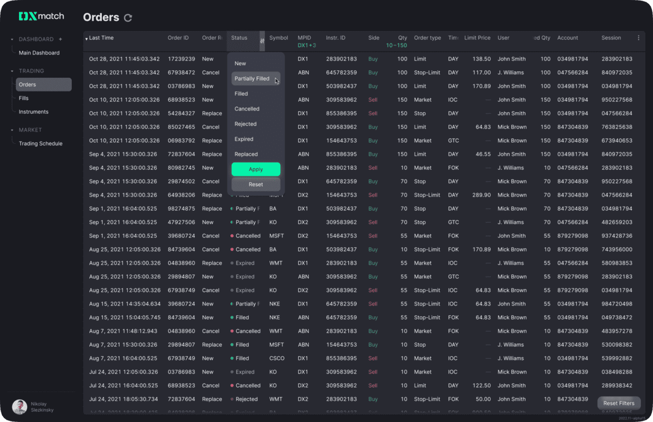Click the sort arrow on Last Time column

pos(85,38)
